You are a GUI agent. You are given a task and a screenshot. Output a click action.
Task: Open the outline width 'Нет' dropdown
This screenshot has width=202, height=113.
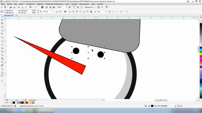tap(105, 12)
